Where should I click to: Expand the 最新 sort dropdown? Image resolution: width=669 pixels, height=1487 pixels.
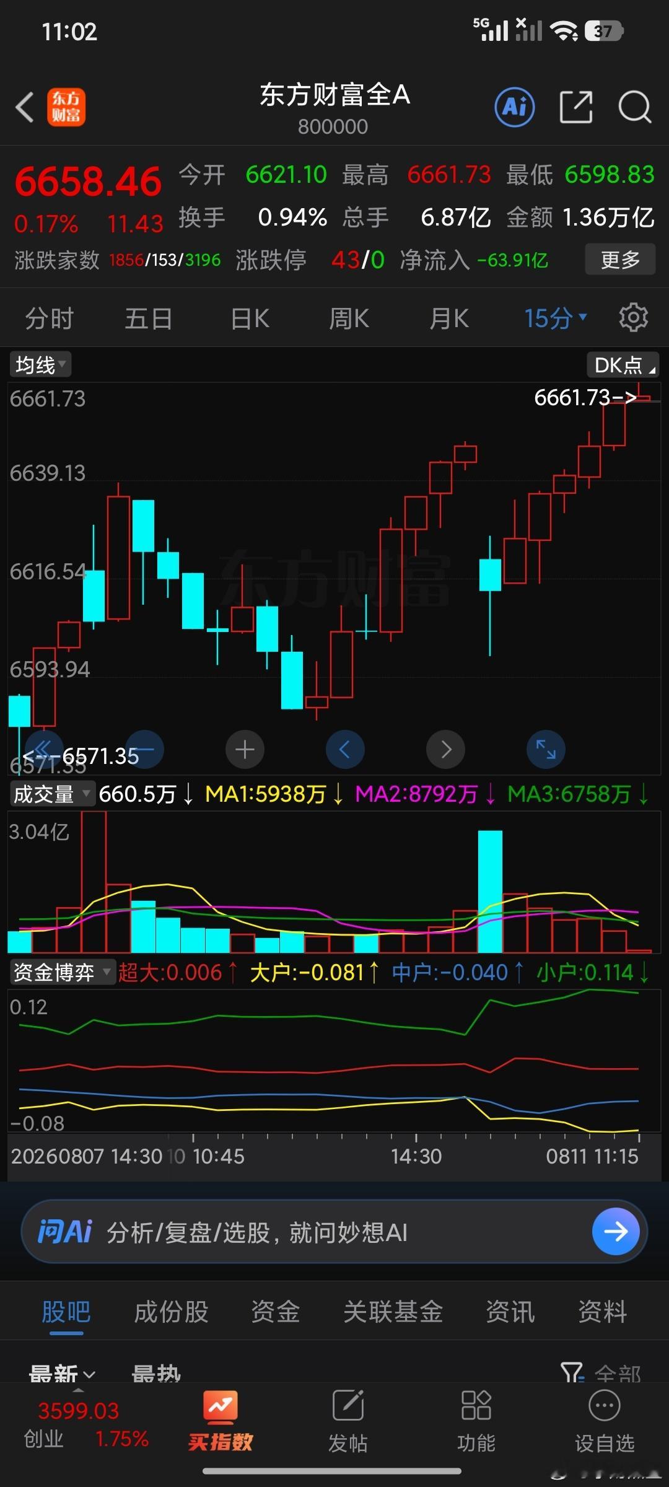pos(63,1374)
